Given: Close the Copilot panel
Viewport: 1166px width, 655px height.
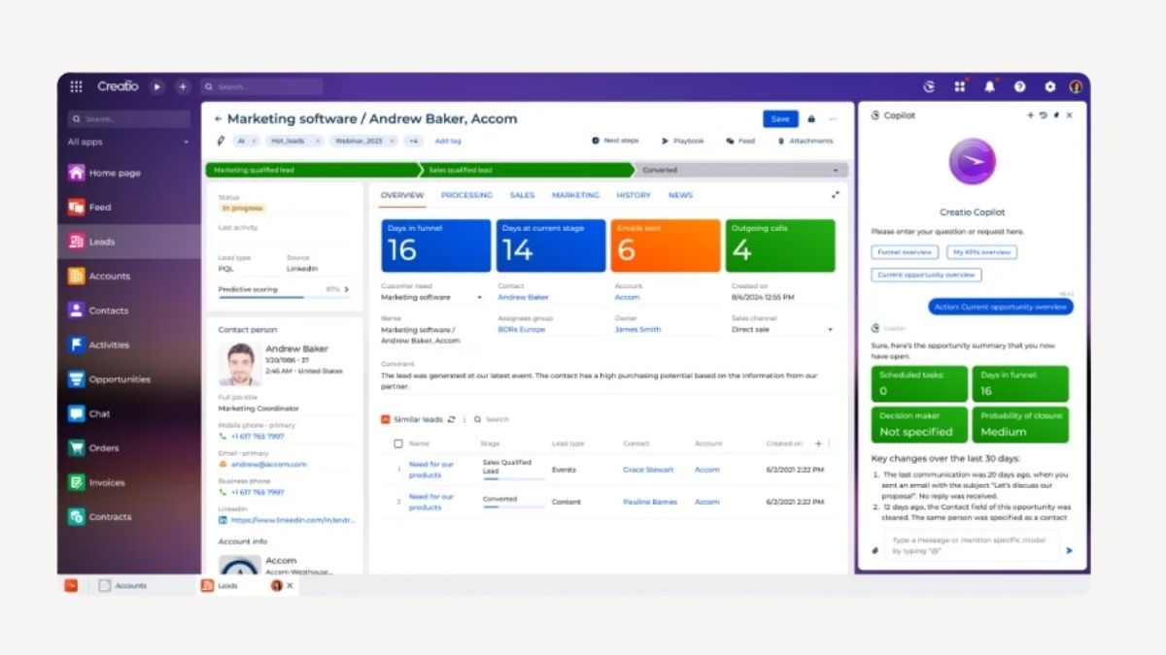Looking at the screenshot, I should 1069,115.
